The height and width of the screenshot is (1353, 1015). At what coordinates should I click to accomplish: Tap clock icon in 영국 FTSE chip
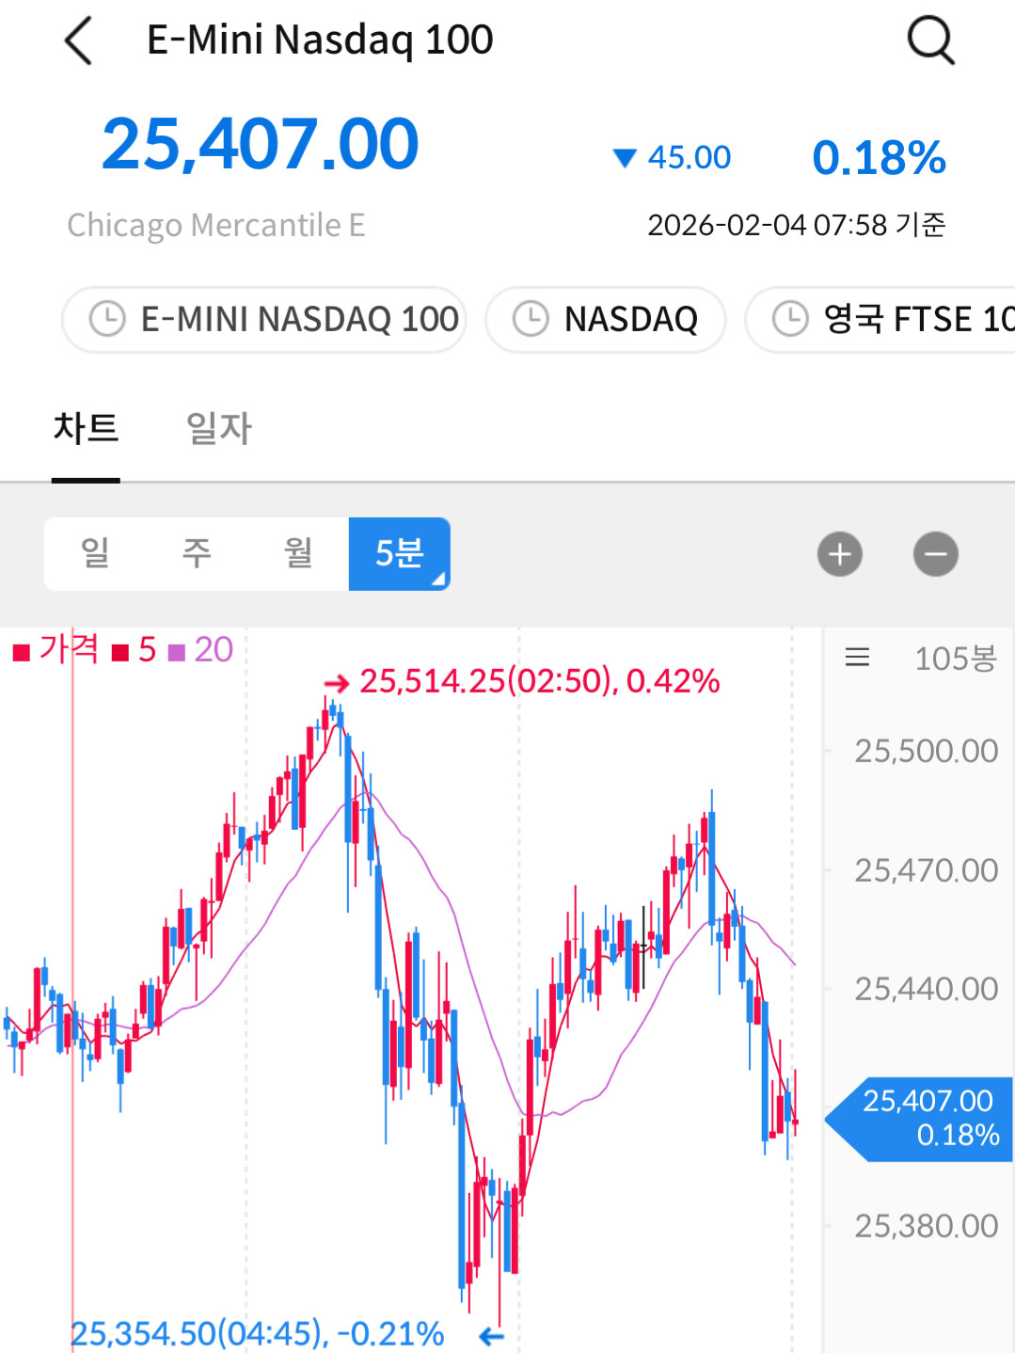pos(790,319)
